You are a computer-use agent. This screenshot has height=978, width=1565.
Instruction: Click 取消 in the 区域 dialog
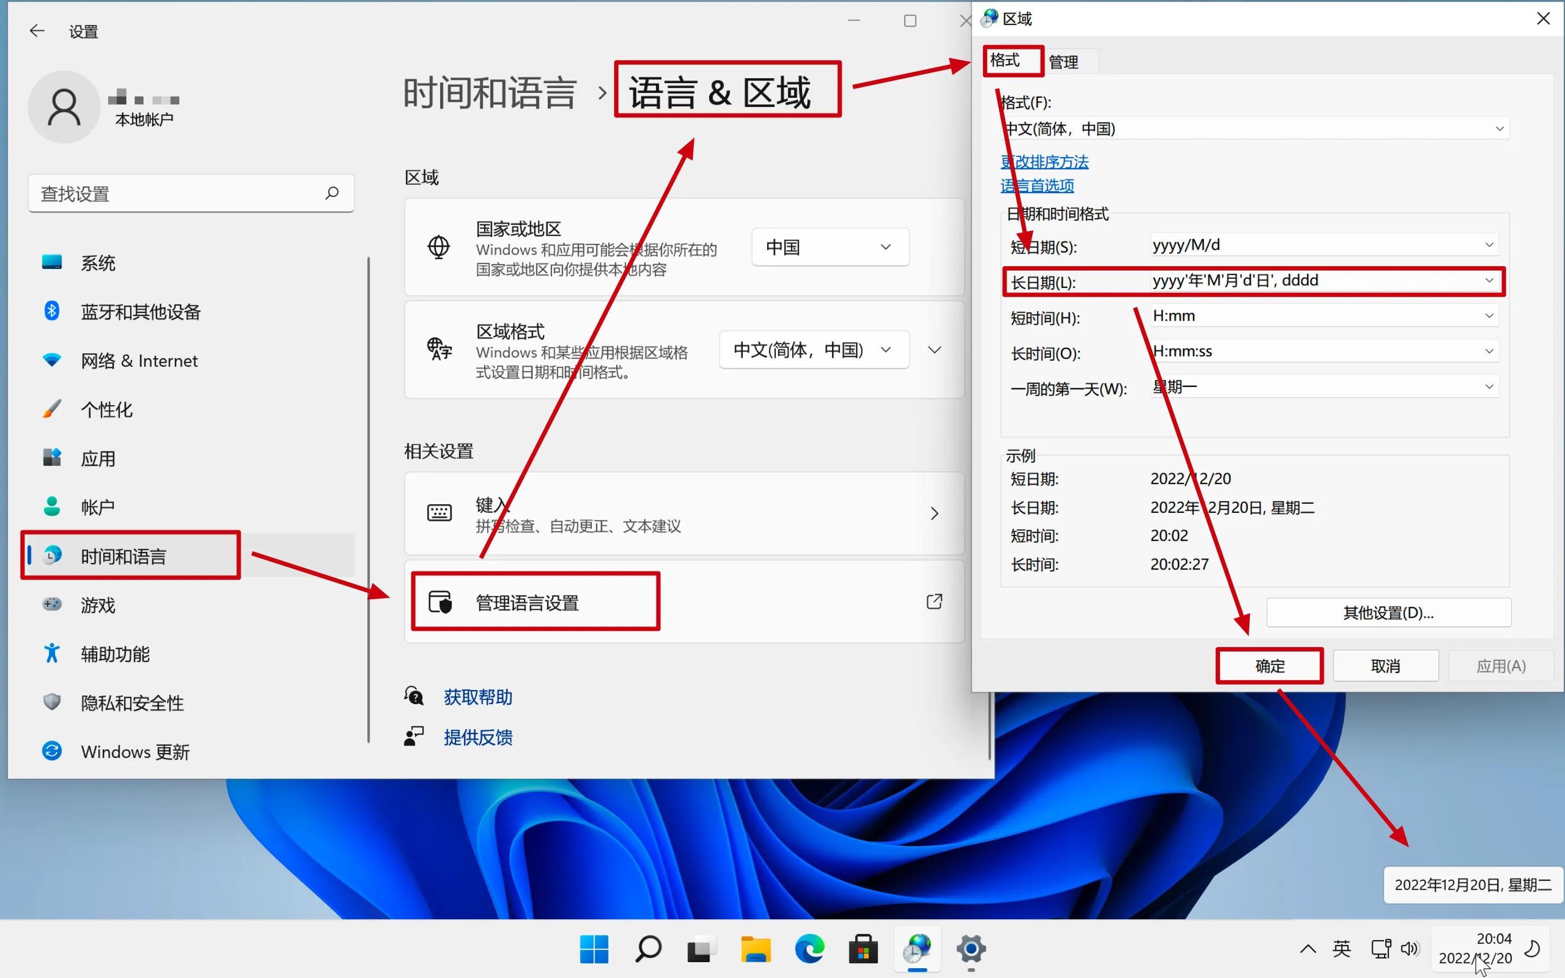click(1386, 666)
